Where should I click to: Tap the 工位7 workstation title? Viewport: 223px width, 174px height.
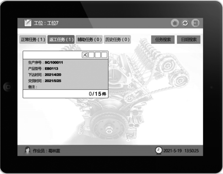[x=46, y=23]
